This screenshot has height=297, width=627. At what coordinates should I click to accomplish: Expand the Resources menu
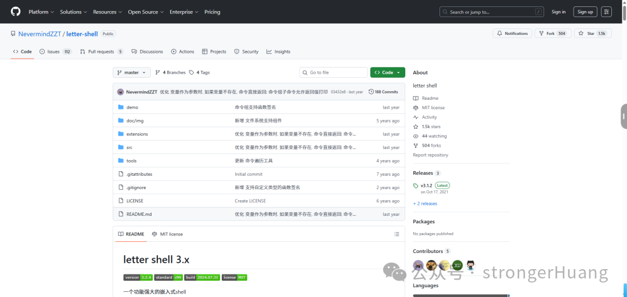tap(107, 12)
